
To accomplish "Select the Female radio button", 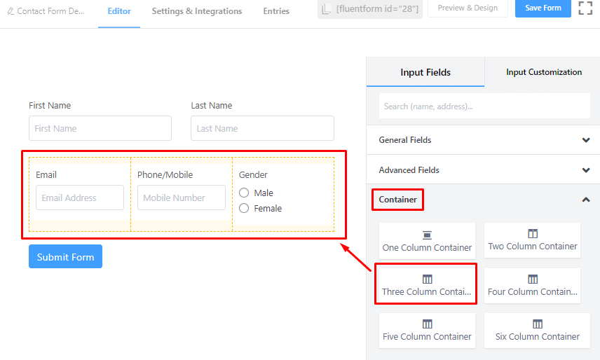I will (244, 208).
